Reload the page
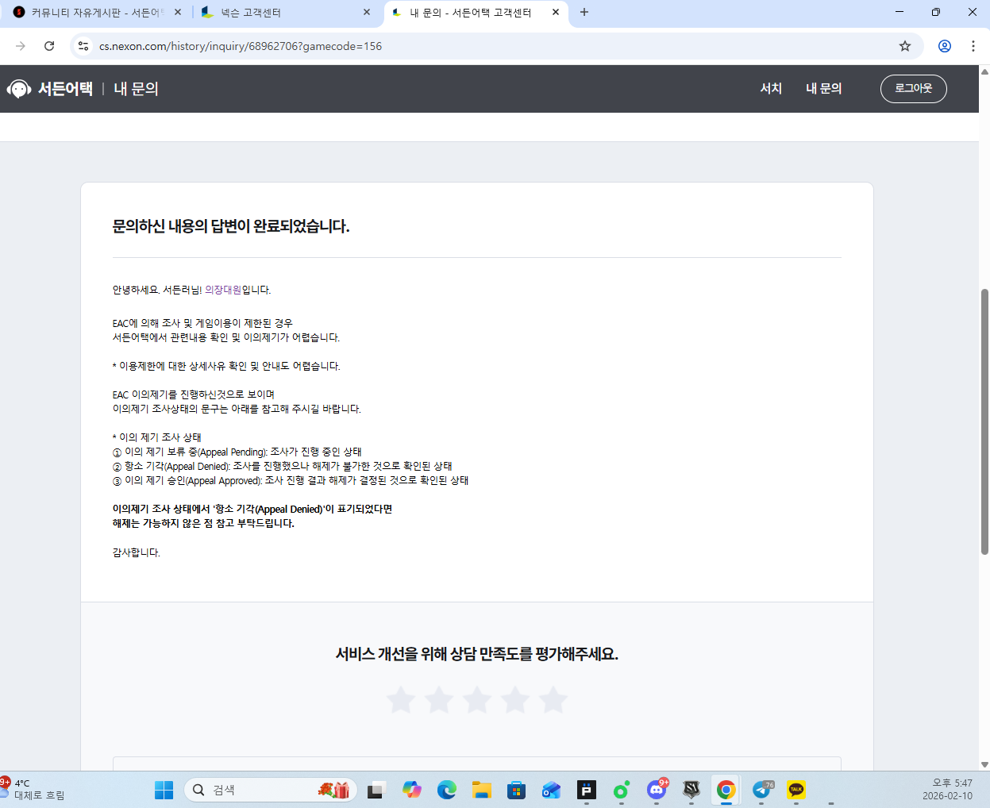 [x=49, y=46]
